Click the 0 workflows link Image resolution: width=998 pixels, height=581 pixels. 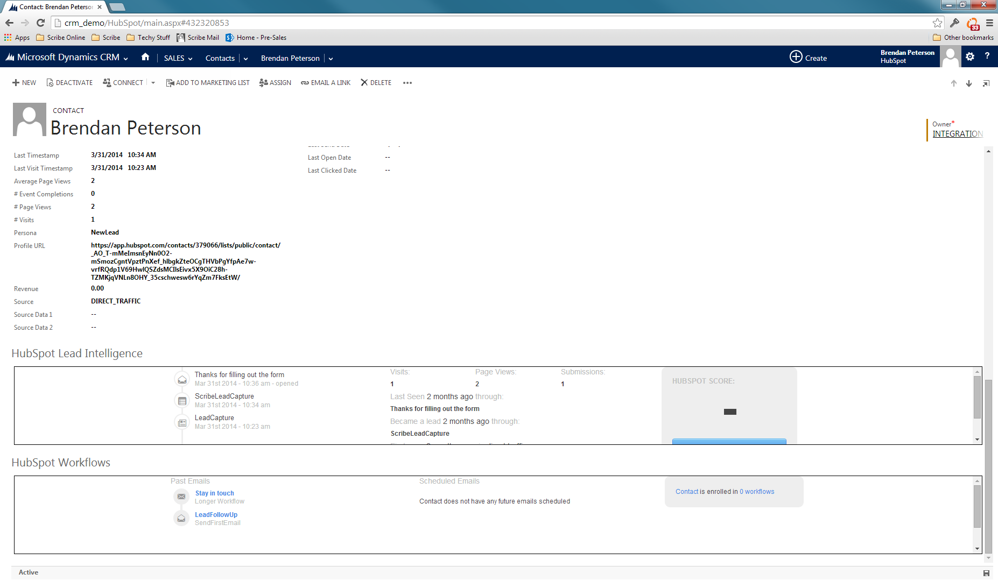[x=757, y=492]
